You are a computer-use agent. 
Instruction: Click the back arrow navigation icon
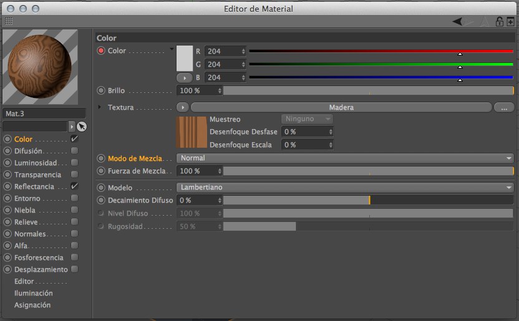pos(459,21)
